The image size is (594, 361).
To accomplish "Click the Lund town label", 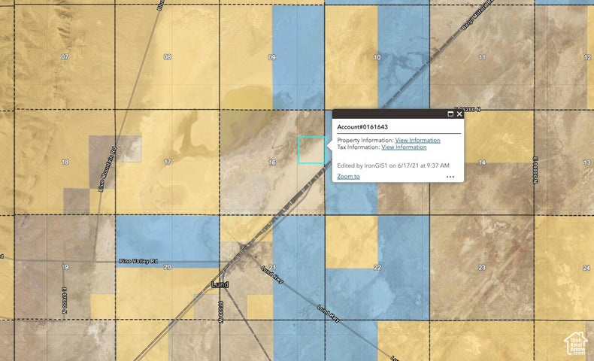I will (220, 284).
